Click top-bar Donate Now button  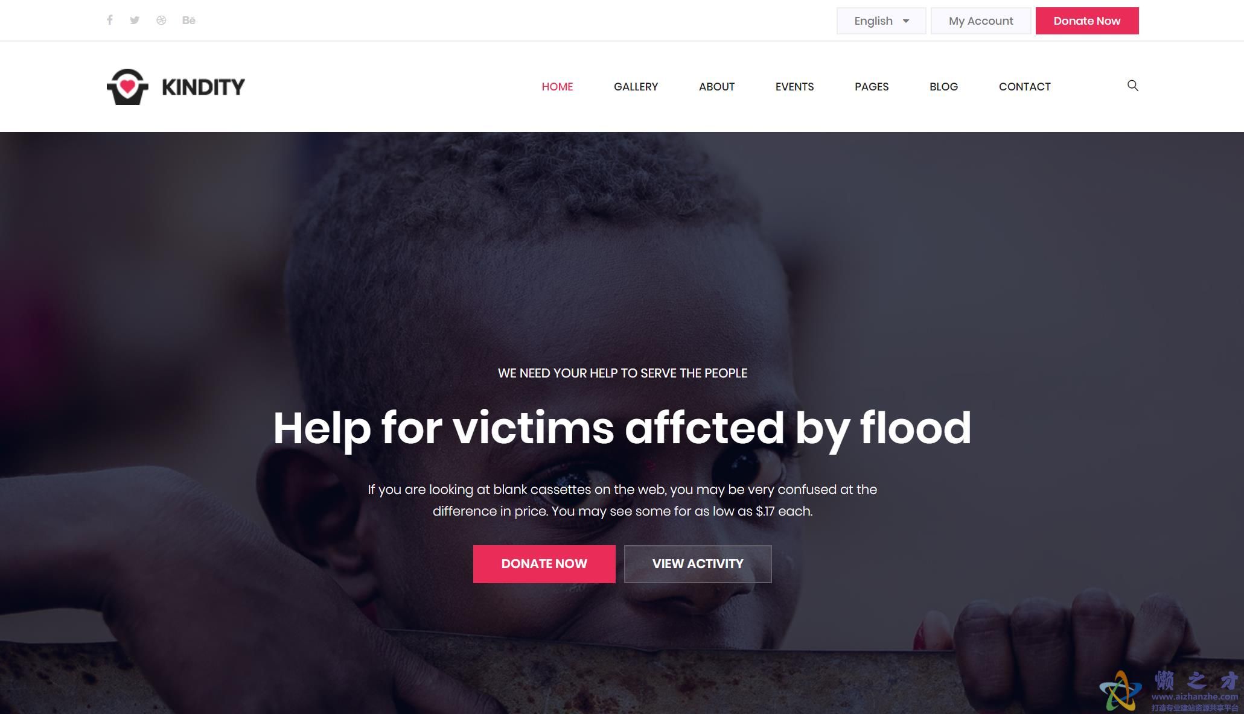pos(1087,21)
